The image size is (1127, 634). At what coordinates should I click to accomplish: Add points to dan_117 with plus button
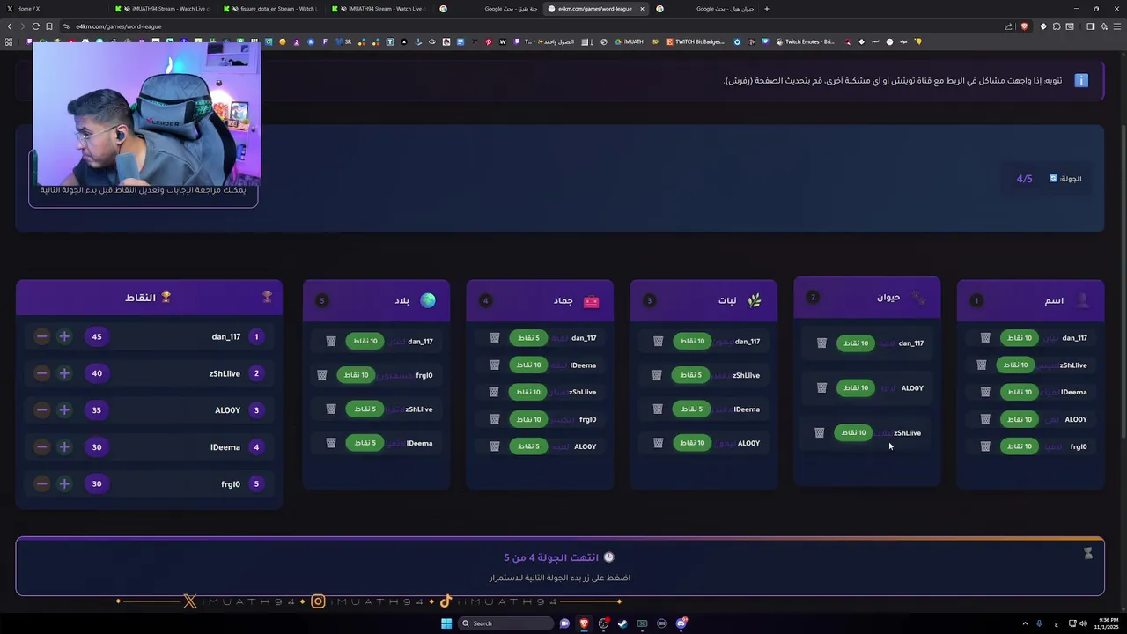point(64,336)
